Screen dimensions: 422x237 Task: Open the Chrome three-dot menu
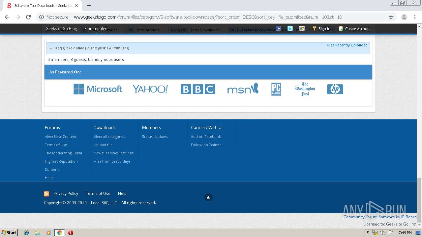click(415, 17)
